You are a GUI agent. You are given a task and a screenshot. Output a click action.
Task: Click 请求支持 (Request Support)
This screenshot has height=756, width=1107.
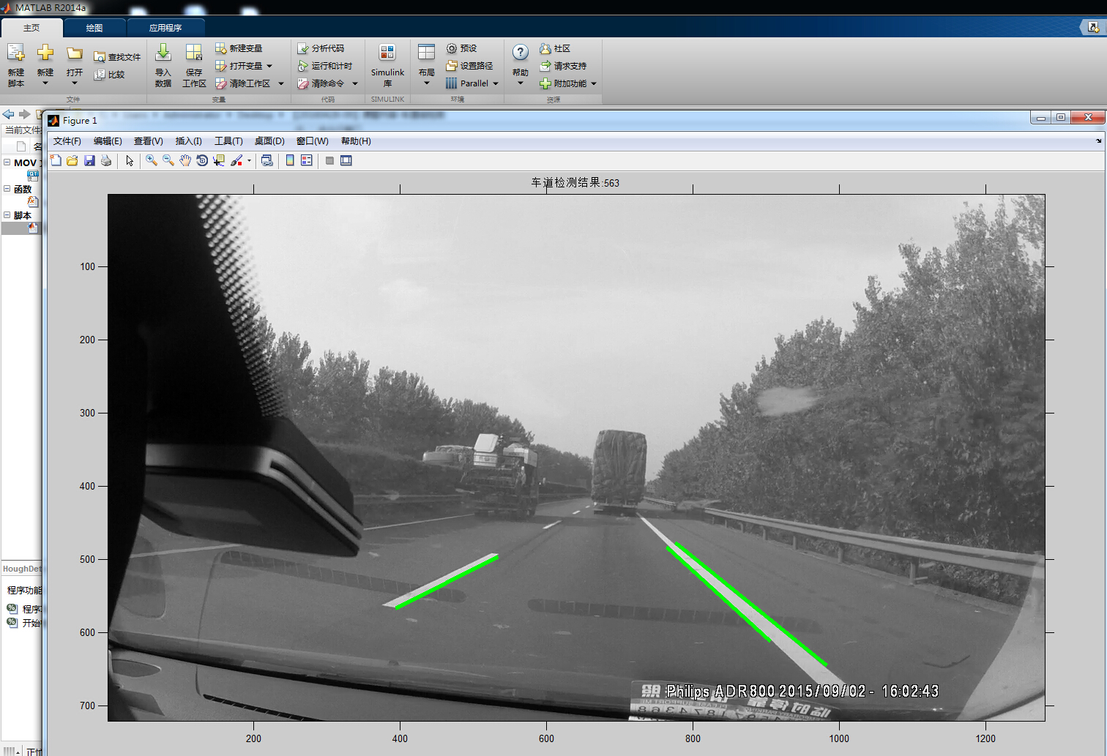563,66
